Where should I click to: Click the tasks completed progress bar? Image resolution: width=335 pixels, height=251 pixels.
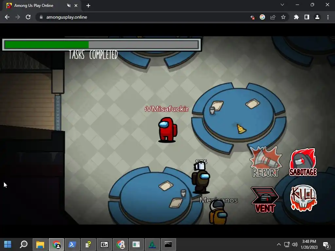(101, 45)
